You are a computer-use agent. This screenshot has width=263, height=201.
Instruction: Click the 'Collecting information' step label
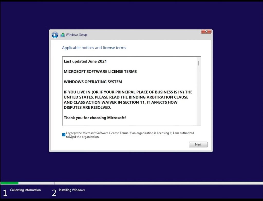[25, 190]
